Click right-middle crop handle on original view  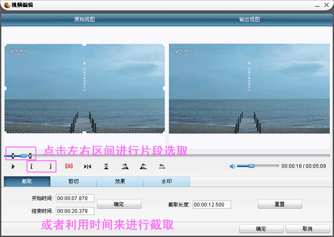point(164,89)
